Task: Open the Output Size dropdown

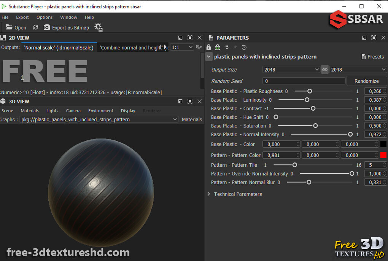Action: pyautogui.click(x=291, y=69)
